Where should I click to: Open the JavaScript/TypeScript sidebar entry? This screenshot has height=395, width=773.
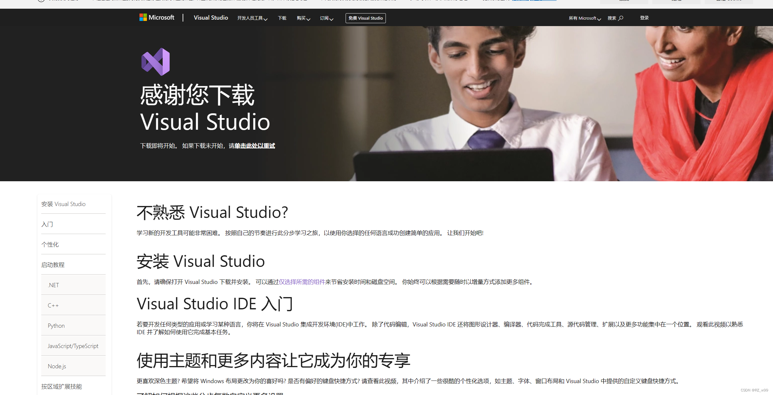[73, 346]
